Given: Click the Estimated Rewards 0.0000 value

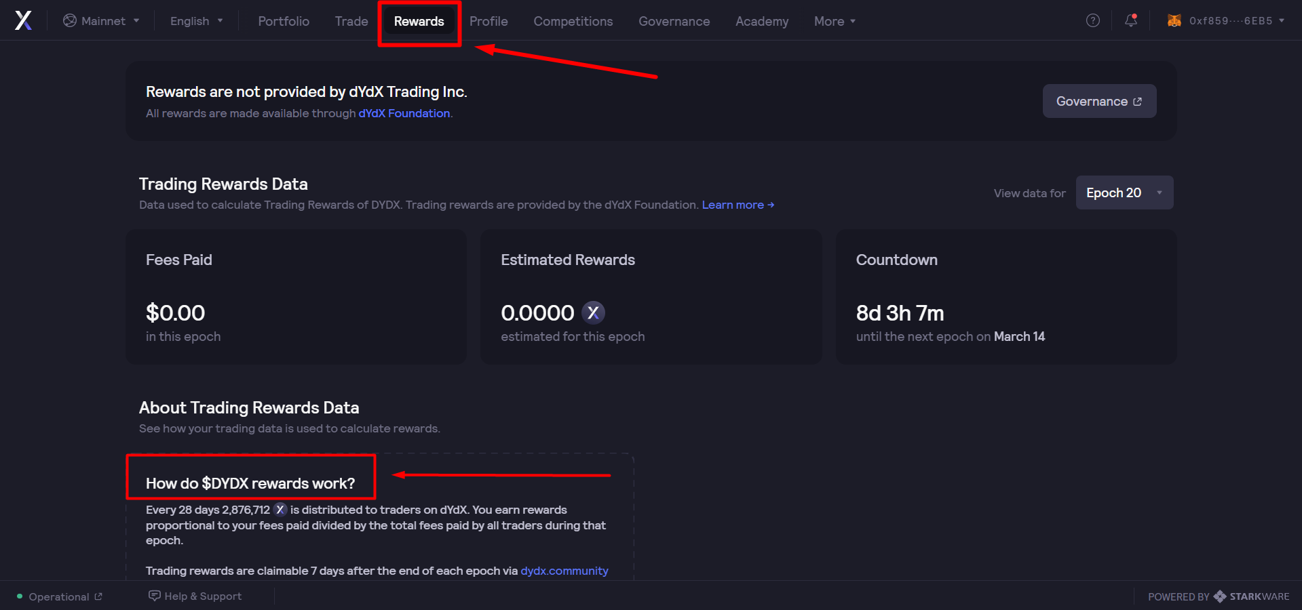Looking at the screenshot, I should coord(537,312).
